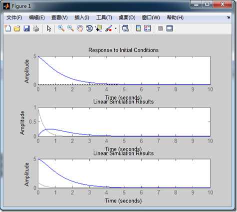
Task: Insert a colorbar using the toolbar icon
Action: tap(138, 28)
